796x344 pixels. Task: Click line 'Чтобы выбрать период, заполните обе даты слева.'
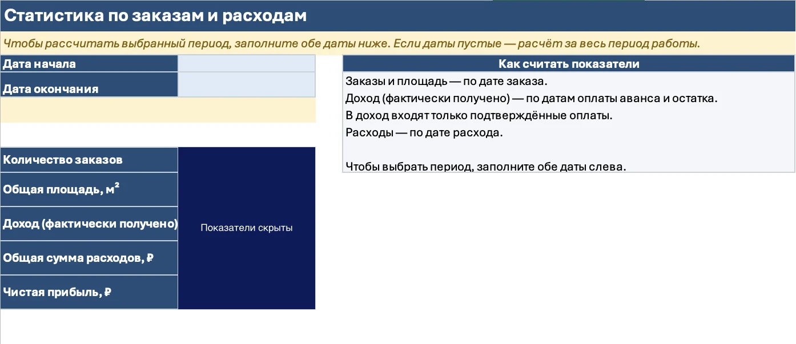pyautogui.click(x=486, y=167)
